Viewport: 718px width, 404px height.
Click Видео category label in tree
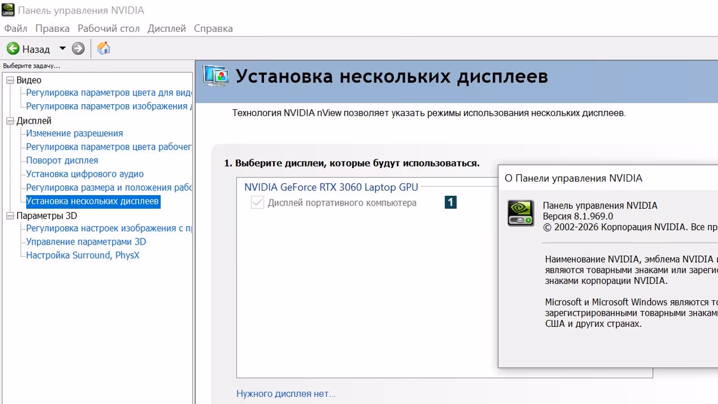point(29,80)
